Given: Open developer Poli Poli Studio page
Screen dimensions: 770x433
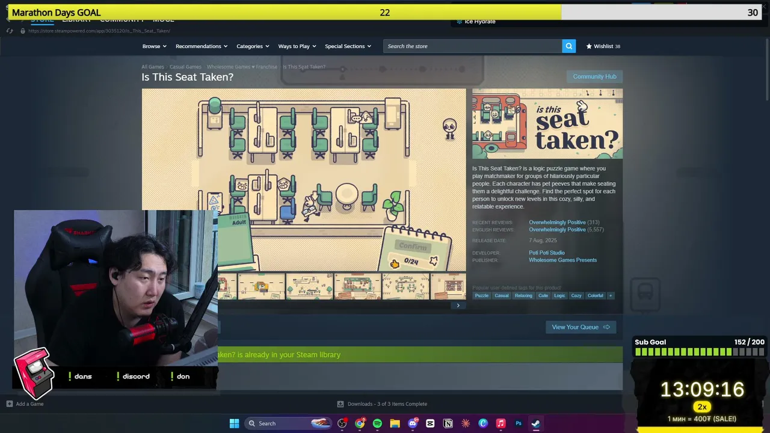Looking at the screenshot, I should tap(547, 253).
